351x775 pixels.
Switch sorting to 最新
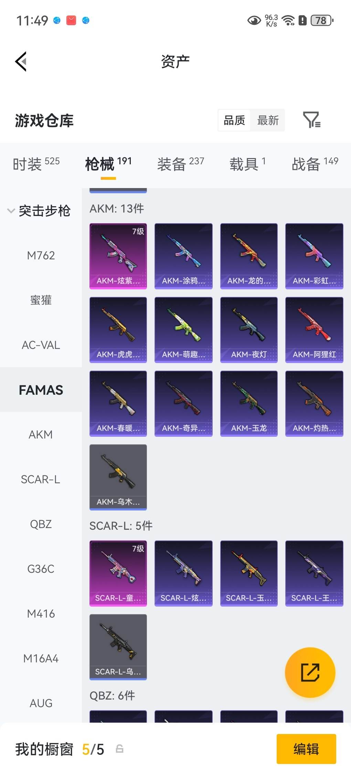pyautogui.click(x=268, y=120)
